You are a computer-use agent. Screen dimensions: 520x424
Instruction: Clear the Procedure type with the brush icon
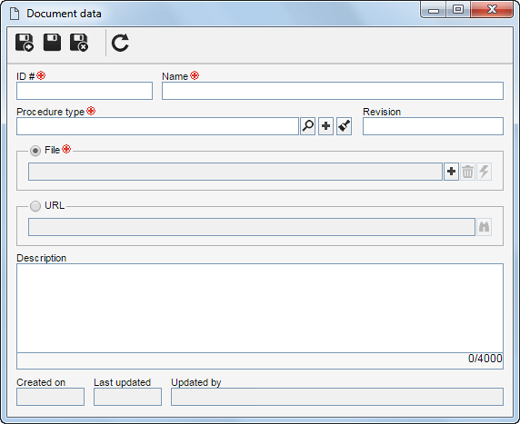[345, 126]
